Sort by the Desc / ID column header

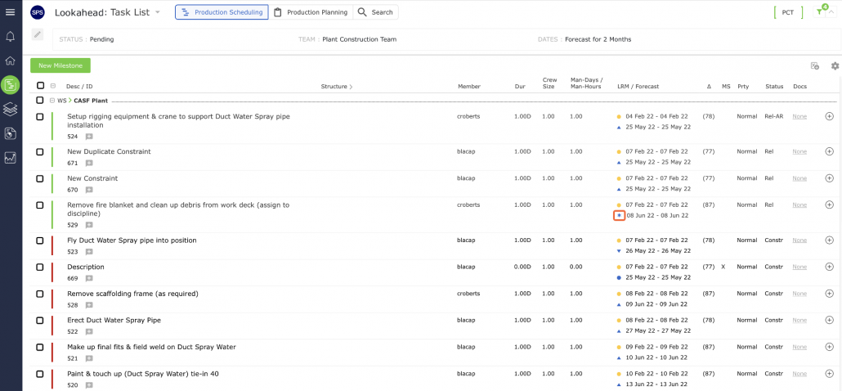[79, 87]
